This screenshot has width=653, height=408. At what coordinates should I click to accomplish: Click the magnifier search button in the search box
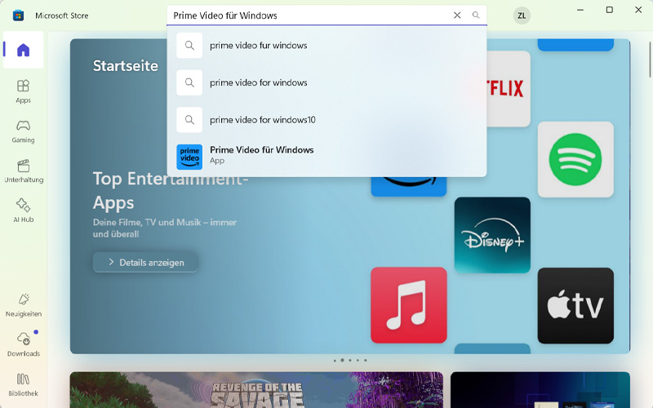point(476,16)
